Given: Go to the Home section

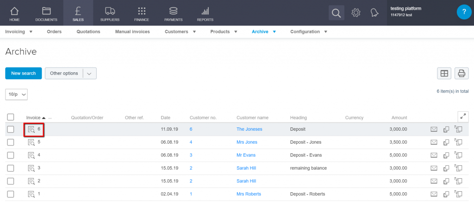Looking at the screenshot, I should click(14, 14).
